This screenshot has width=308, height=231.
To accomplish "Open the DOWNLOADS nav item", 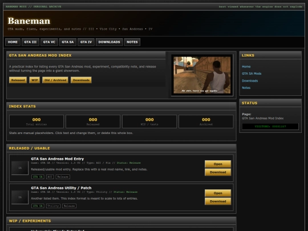I will (109, 42).
